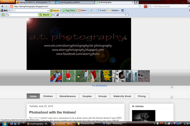Open the boy on toy car thumbnail
The width and height of the screenshot is (190, 126).
pyautogui.click(x=56, y=76)
